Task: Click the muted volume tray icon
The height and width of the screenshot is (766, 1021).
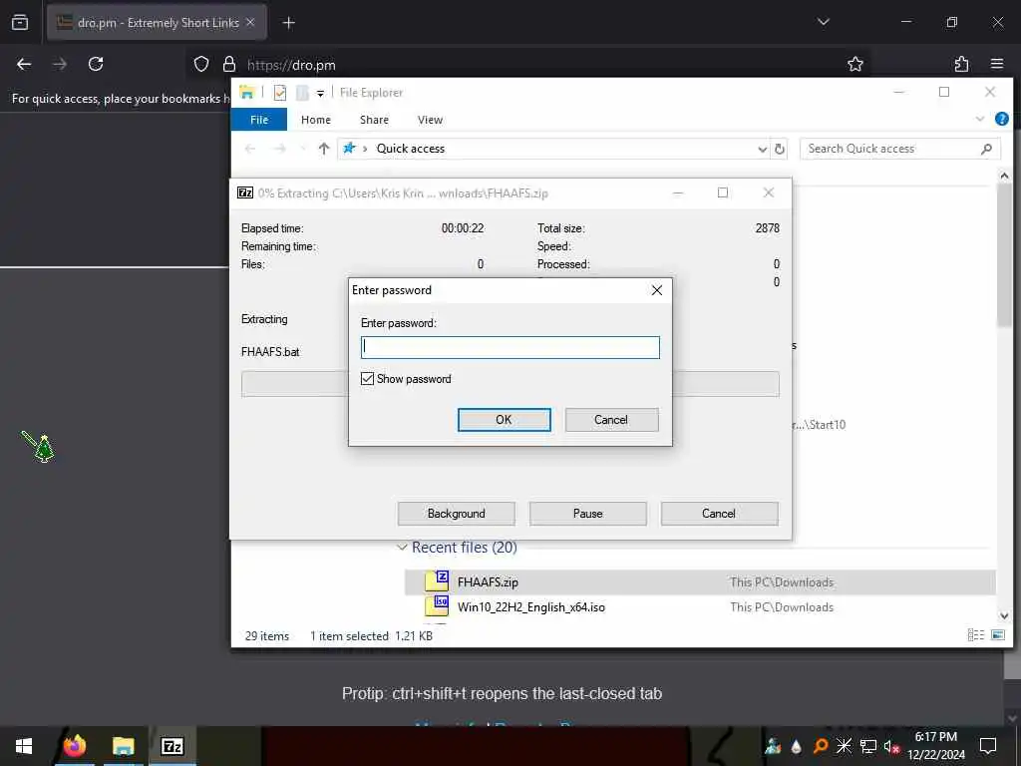Action: 891,746
